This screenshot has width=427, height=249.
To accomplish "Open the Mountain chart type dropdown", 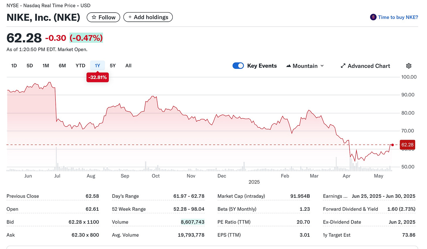I will (x=305, y=66).
